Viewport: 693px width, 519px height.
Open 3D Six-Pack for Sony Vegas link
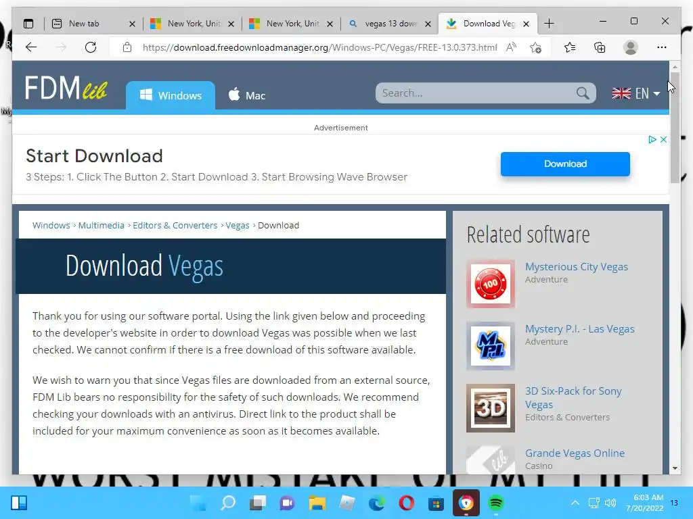click(x=573, y=397)
